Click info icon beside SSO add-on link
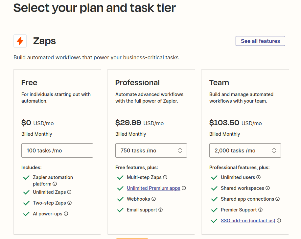Image resolution: width=301 pixels, height=239 pixels. coord(279,221)
